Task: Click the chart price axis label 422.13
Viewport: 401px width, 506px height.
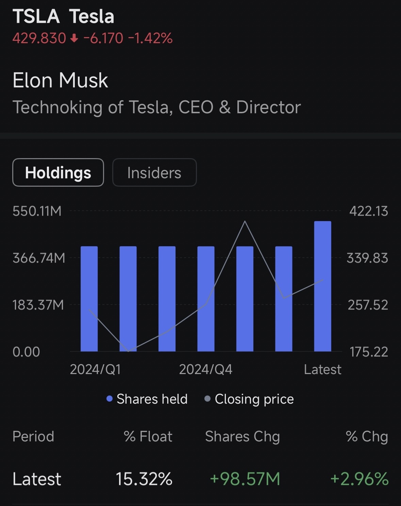Action: coord(369,212)
